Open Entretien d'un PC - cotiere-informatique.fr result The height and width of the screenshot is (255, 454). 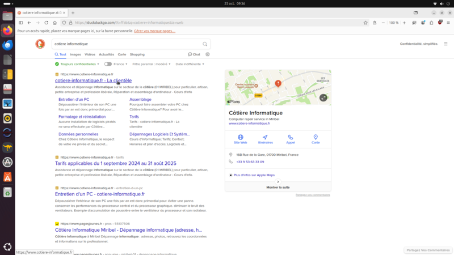tap(100, 194)
